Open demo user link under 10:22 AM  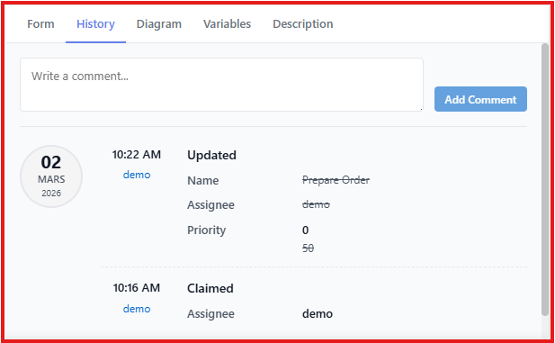(x=137, y=175)
